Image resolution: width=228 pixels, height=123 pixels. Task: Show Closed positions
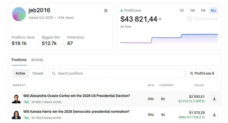click(38, 73)
